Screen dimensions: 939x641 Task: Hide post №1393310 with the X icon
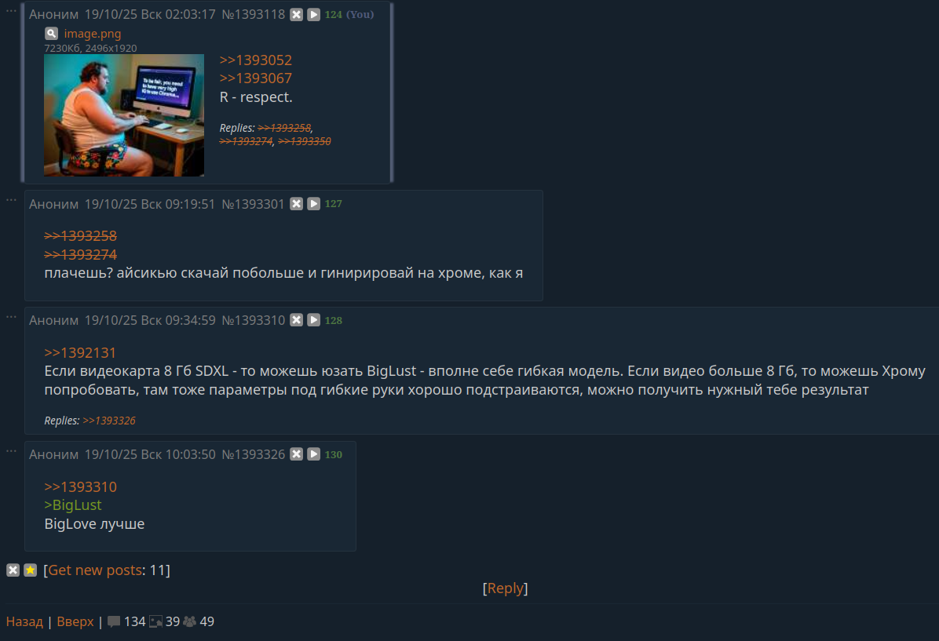coord(297,320)
